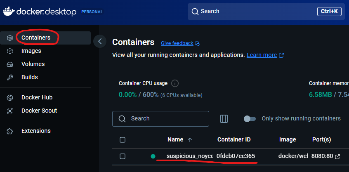Click the Give feedback link
The image size is (349, 172).
point(177,43)
